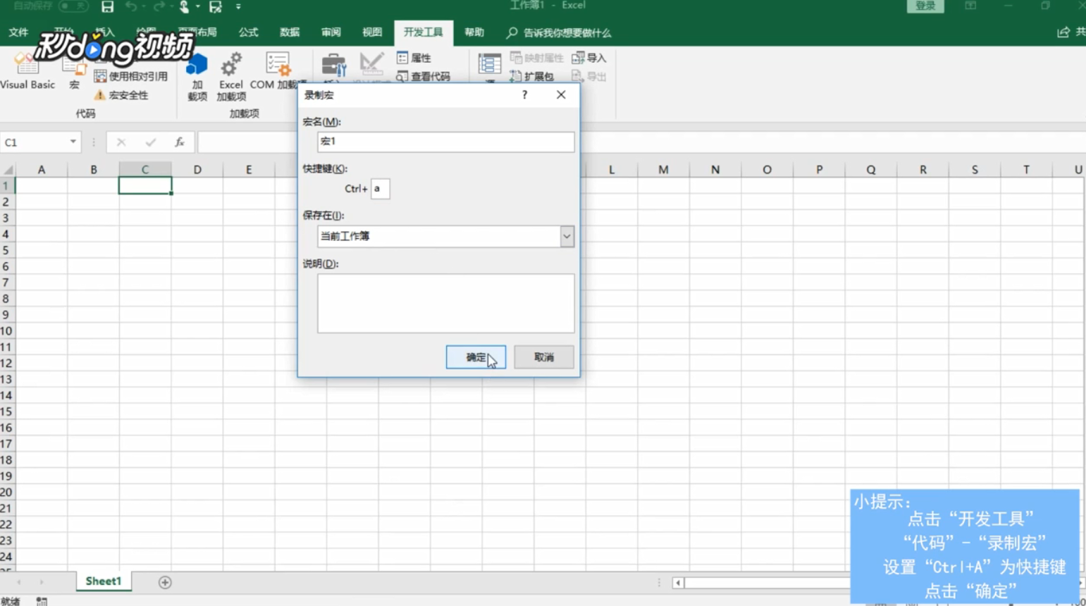This screenshot has width=1086, height=606.
Task: Click the horizontal scrollbar left arrow
Action: tap(678, 583)
